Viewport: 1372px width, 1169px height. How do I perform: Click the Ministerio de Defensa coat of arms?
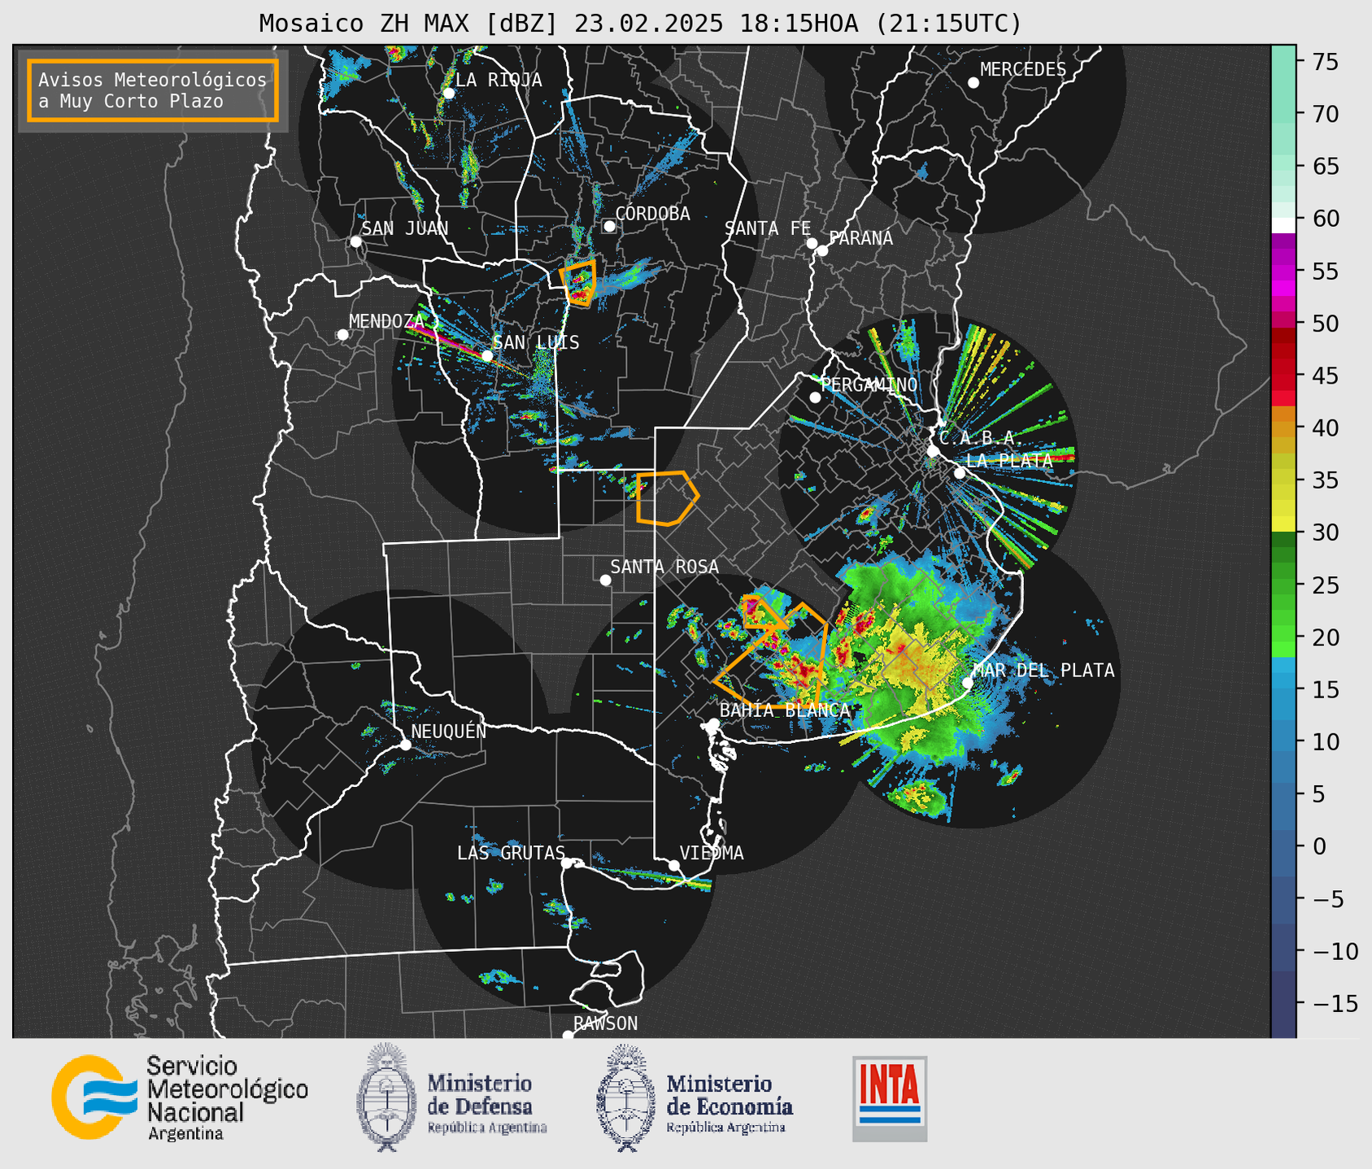[x=386, y=1097]
